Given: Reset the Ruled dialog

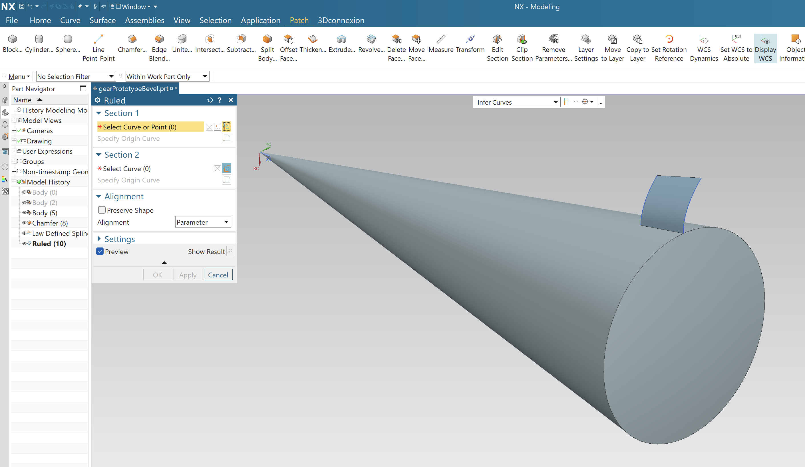Looking at the screenshot, I should (x=210, y=100).
